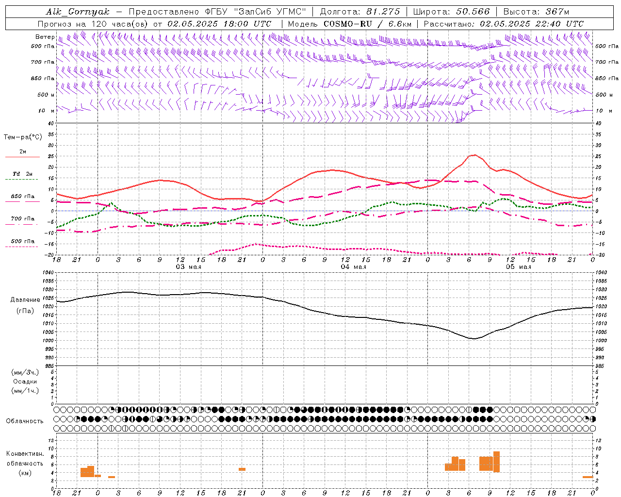Click the (гПа) unit under Давление
Viewport: 621px width, 497px height.
tap(25, 311)
